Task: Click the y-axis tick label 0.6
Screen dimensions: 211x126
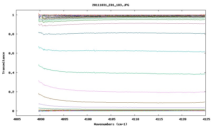Action: pyautogui.click(x=11, y=53)
